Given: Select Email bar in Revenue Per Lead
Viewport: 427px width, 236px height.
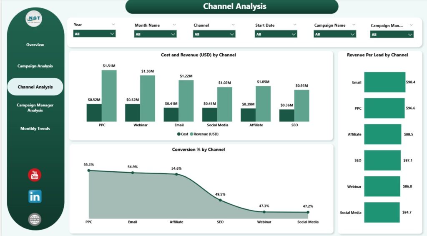Looking at the screenshot, I should (x=385, y=82).
